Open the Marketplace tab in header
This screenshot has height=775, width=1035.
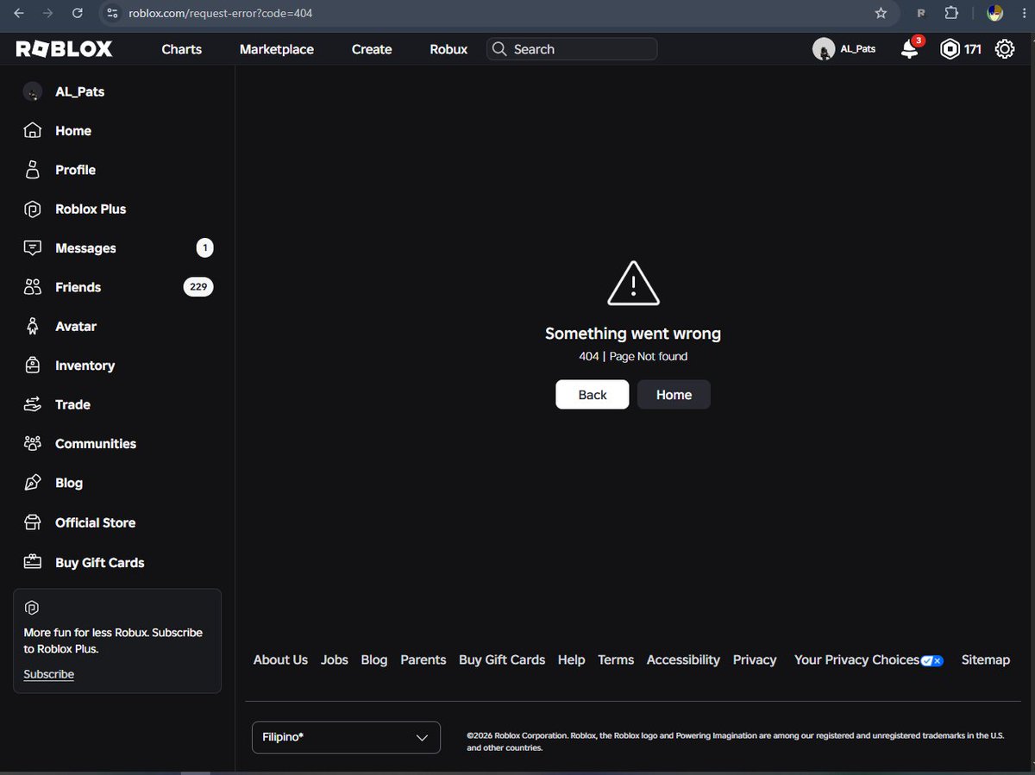(277, 49)
